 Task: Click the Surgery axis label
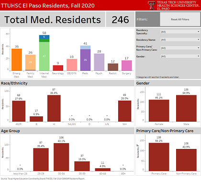[x=127, y=73]
